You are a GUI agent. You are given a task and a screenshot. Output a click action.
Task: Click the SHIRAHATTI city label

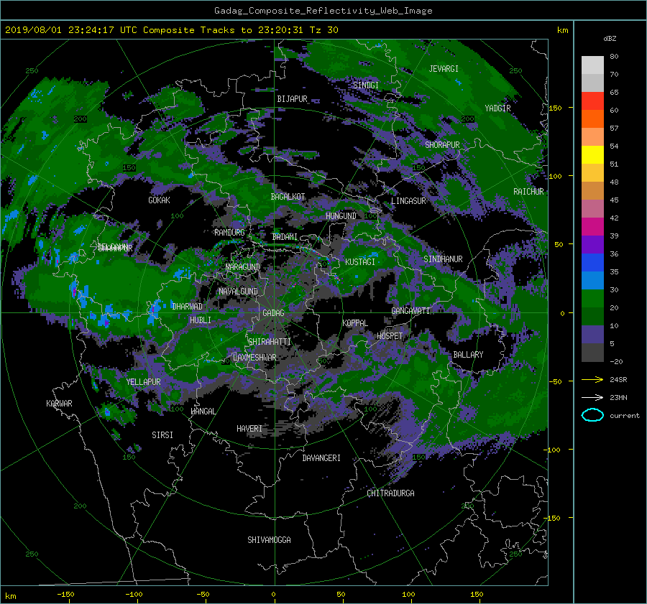[x=270, y=341]
